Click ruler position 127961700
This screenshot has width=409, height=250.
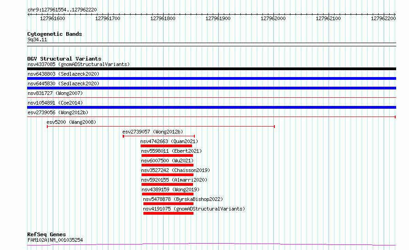coord(108,18)
